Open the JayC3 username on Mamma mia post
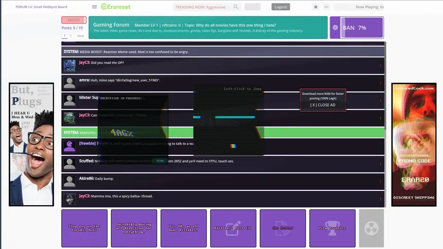 pos(84,196)
